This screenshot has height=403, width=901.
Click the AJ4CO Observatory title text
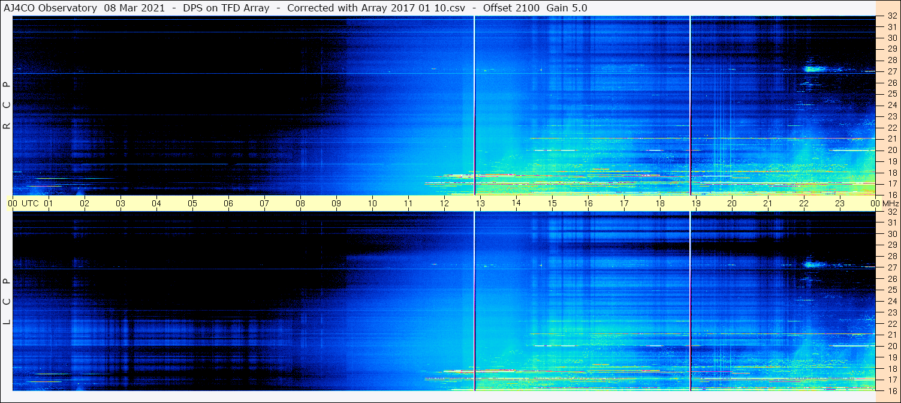50,8
